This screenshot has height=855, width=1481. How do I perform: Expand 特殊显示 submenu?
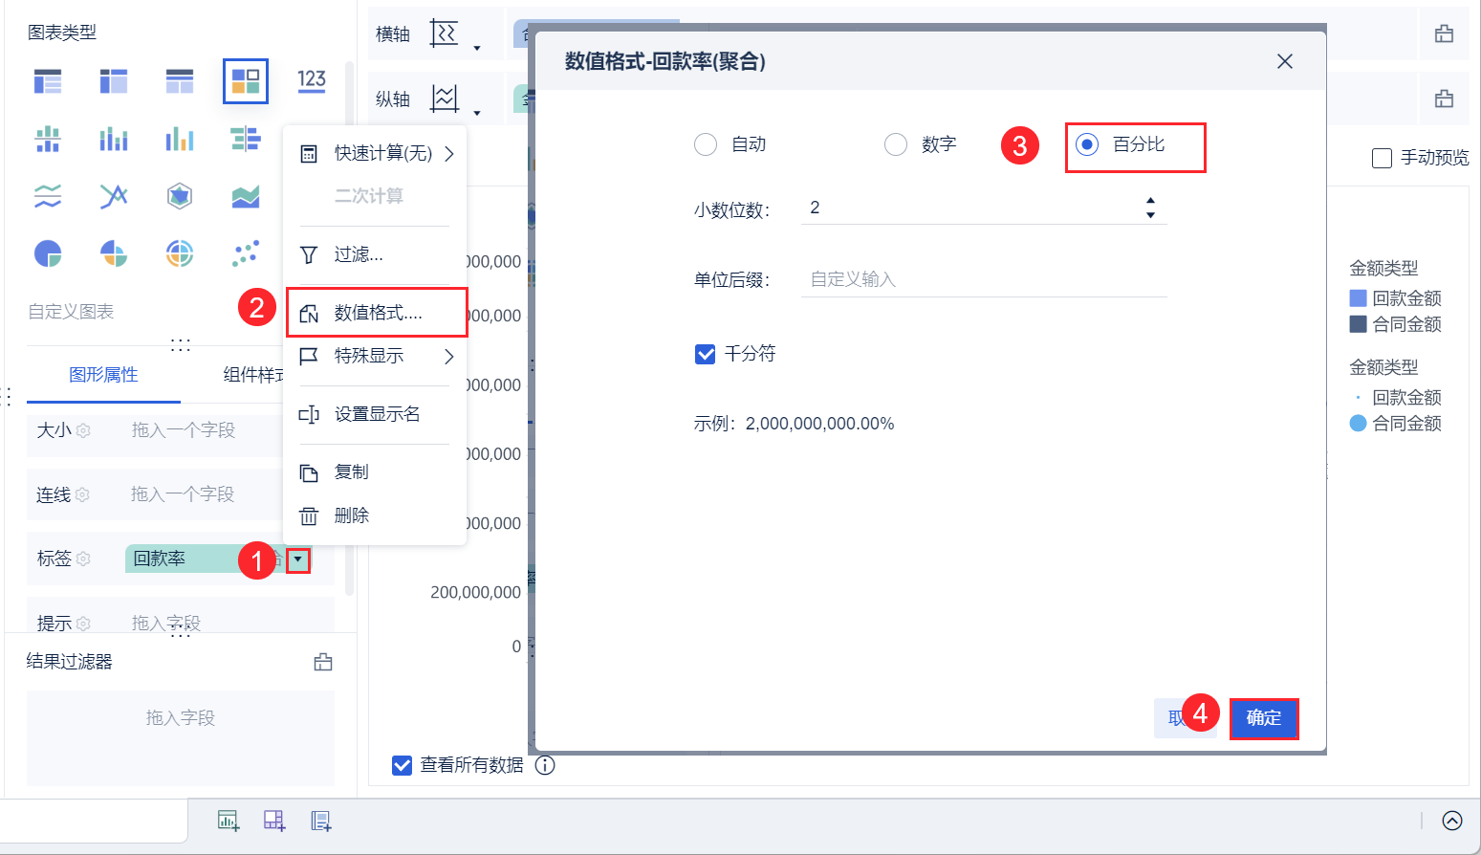[x=376, y=356]
